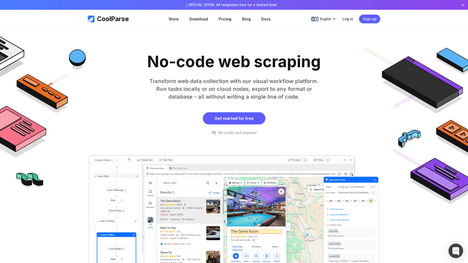Screen dimensions: 468x263
Task: Open the Google Maps hamburger menu
Action: [151, 183]
